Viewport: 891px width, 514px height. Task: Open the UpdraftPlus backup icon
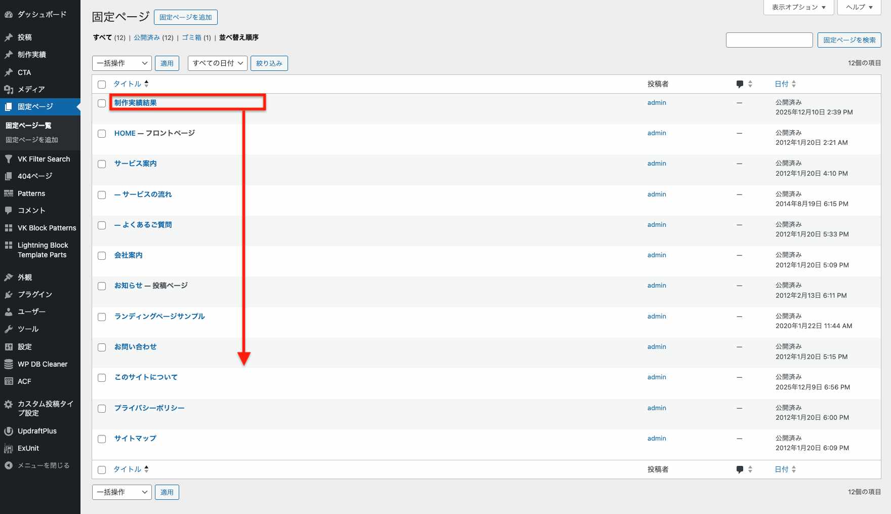pyautogui.click(x=10, y=431)
